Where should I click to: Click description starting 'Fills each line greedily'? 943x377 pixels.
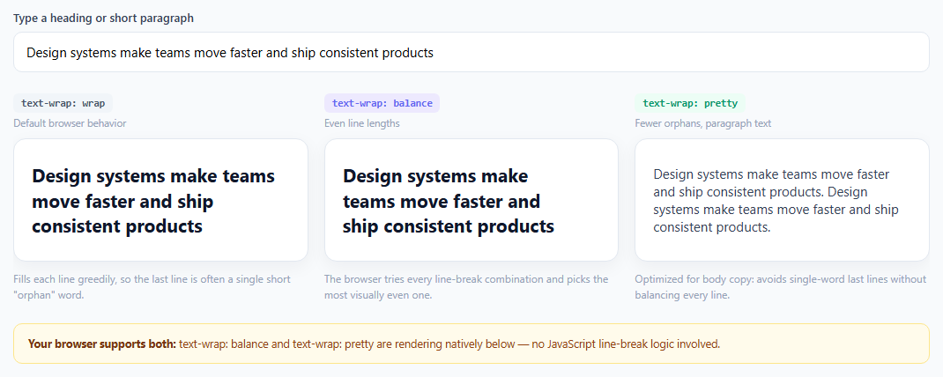(152, 287)
